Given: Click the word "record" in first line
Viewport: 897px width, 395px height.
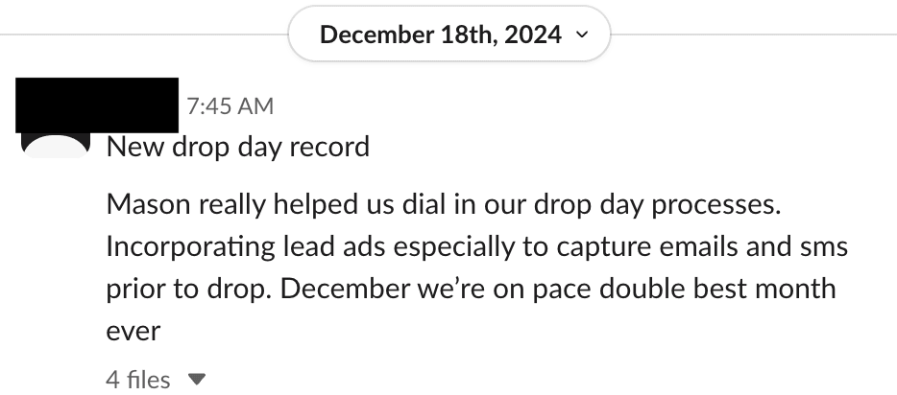Looking at the screenshot, I should [329, 148].
